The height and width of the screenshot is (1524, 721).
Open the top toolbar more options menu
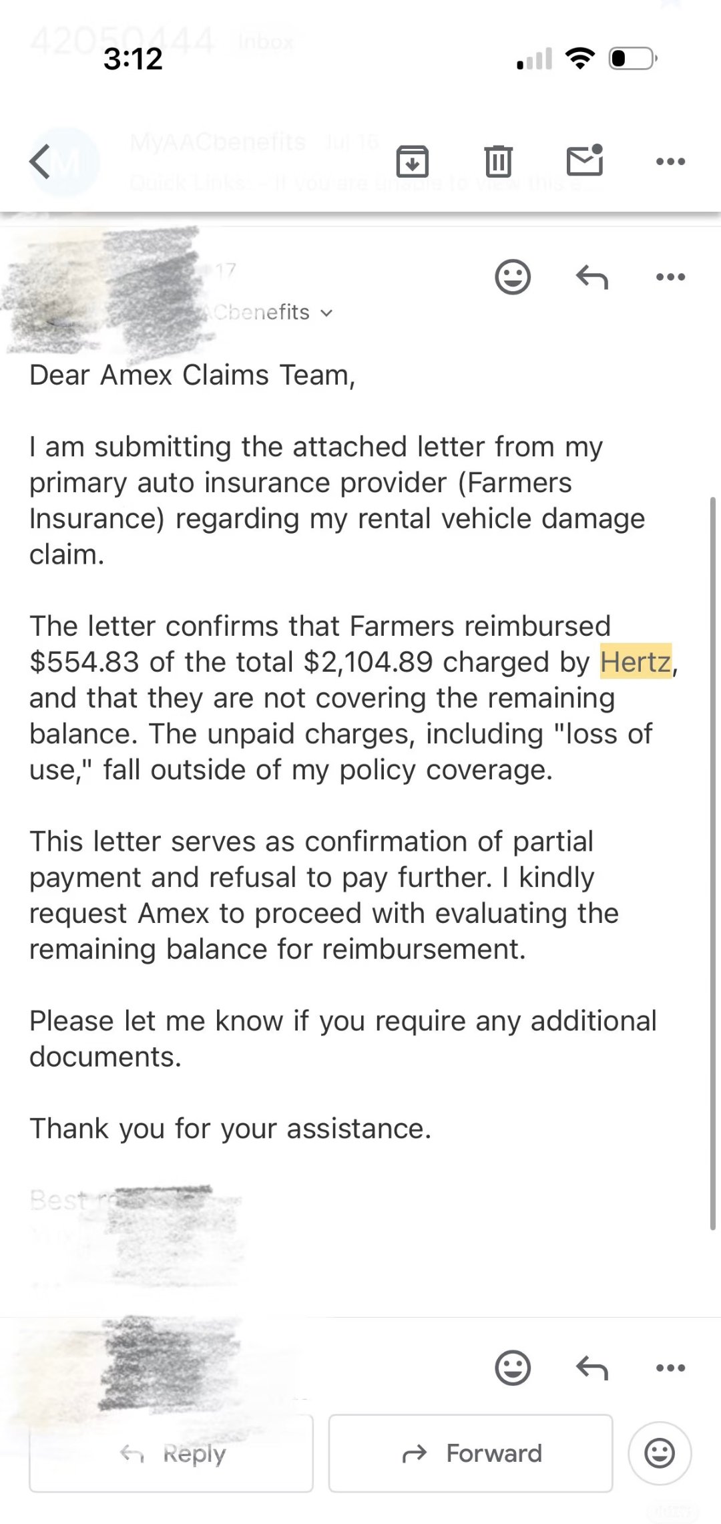click(670, 161)
